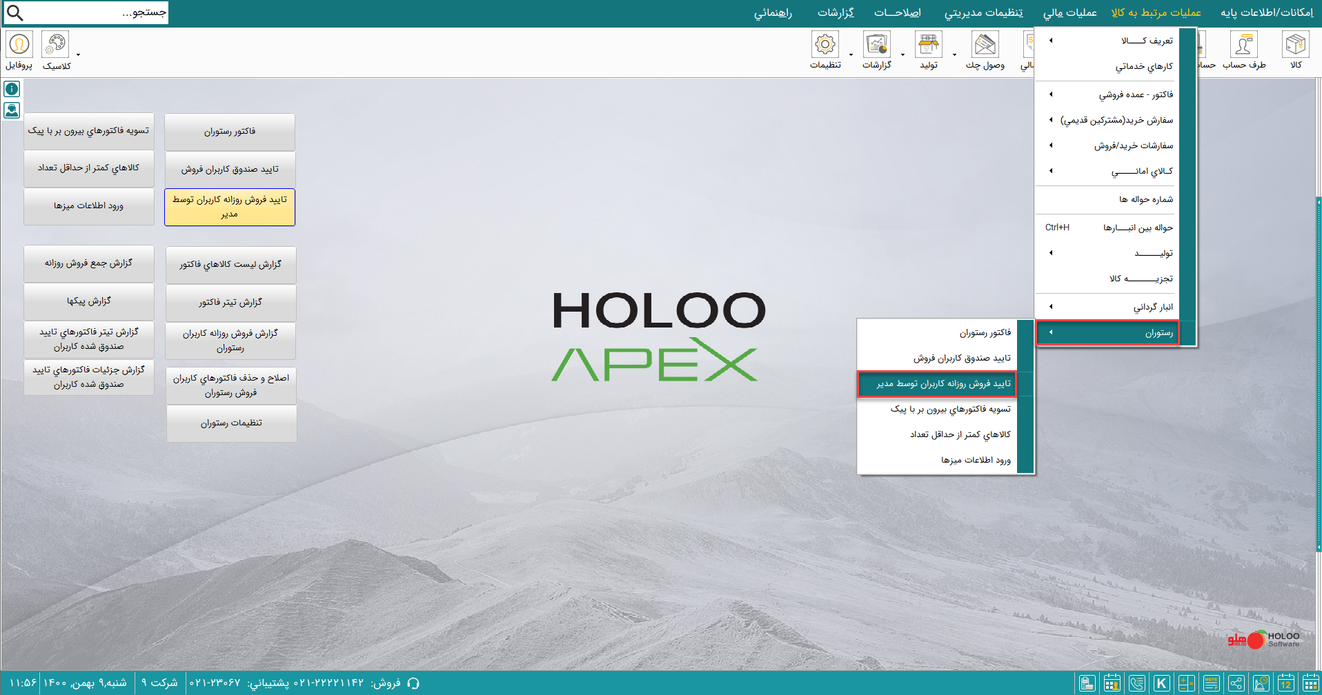
Task: Select رستوران in the dropdown menu
Action: [1107, 333]
